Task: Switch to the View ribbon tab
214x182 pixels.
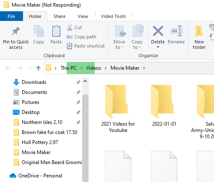Action: pyautogui.click(x=83, y=16)
